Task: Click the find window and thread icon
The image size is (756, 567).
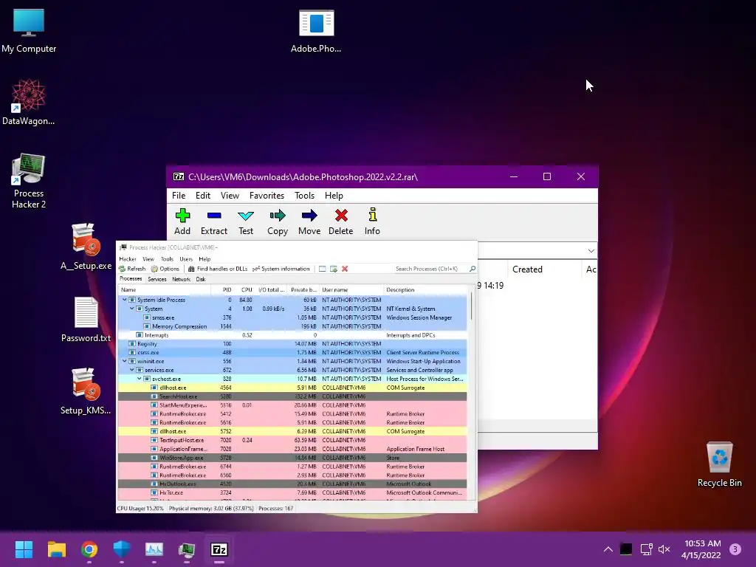Action: [x=333, y=269]
